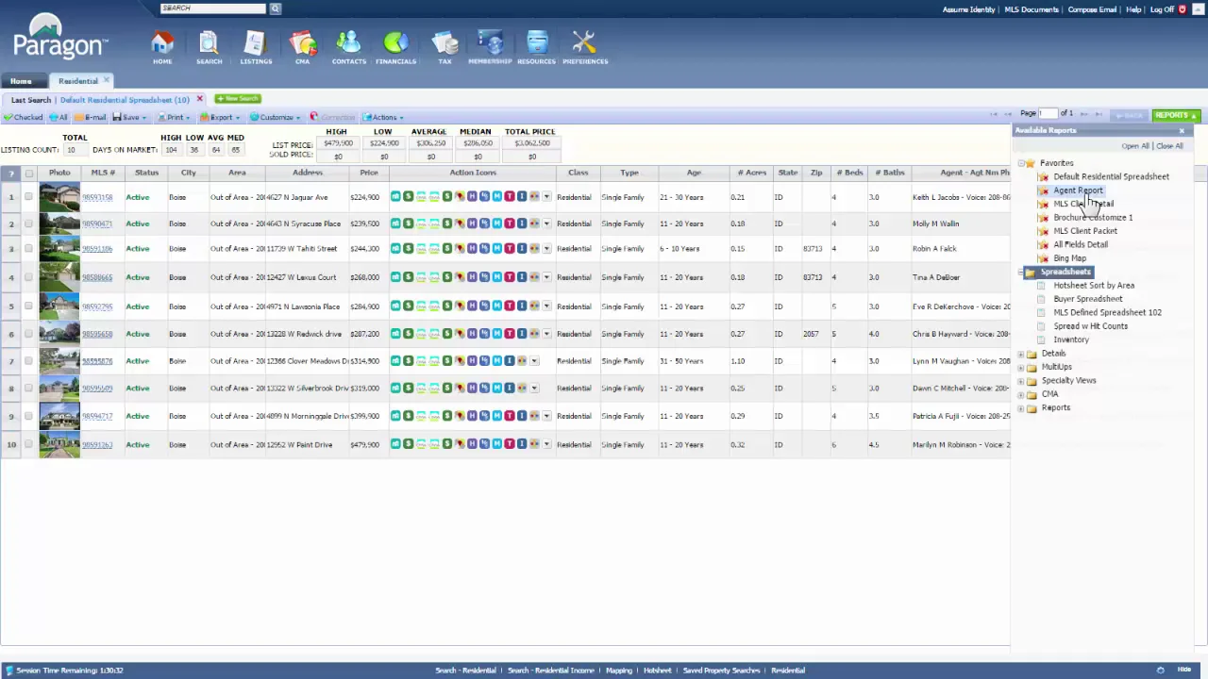The height and width of the screenshot is (679, 1208).
Task: Open the Financials module icon
Action: tap(395, 47)
